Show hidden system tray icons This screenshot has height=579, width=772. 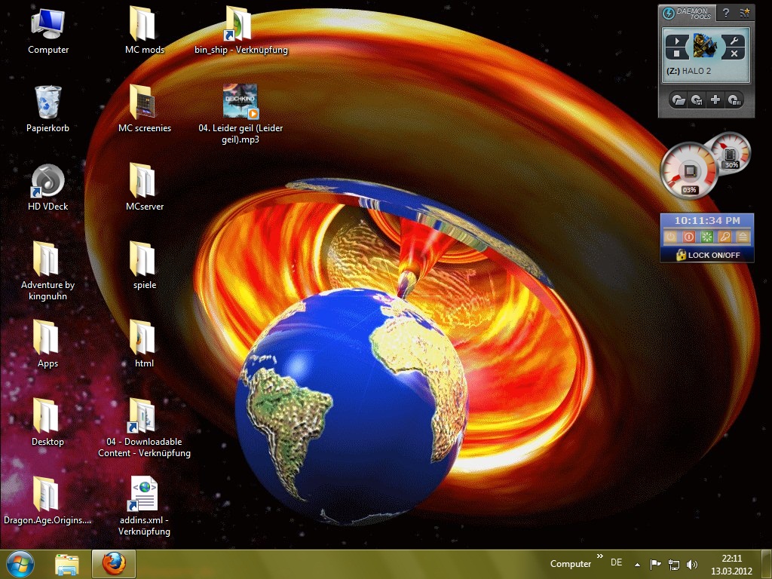click(638, 563)
